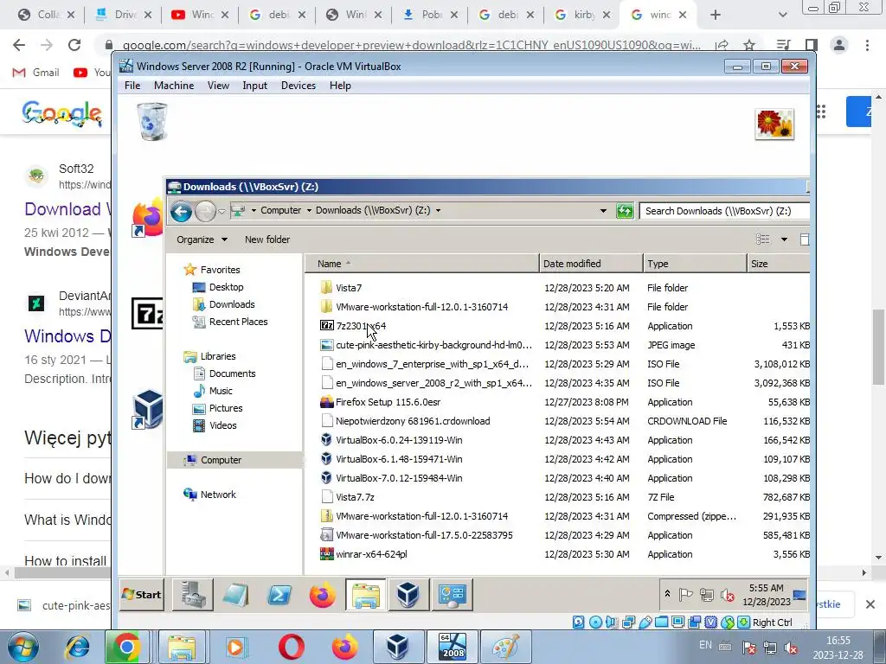Sort files by the Date modified column

(591, 264)
